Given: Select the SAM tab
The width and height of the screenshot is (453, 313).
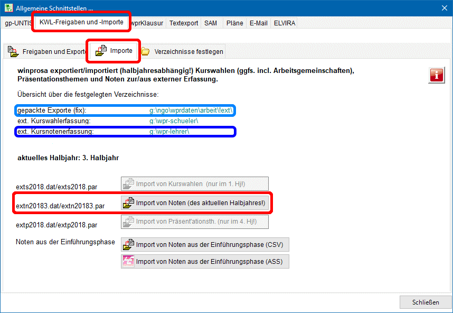Looking at the screenshot, I should pos(211,23).
